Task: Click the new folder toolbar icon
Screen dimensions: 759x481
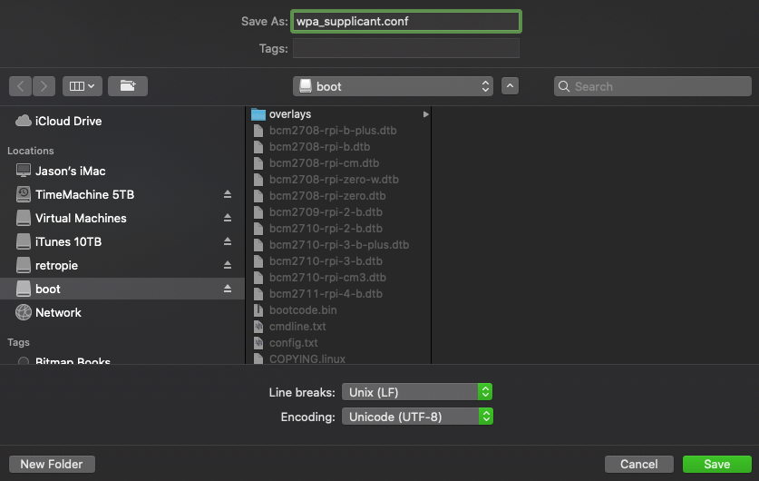Action: pyautogui.click(x=128, y=86)
